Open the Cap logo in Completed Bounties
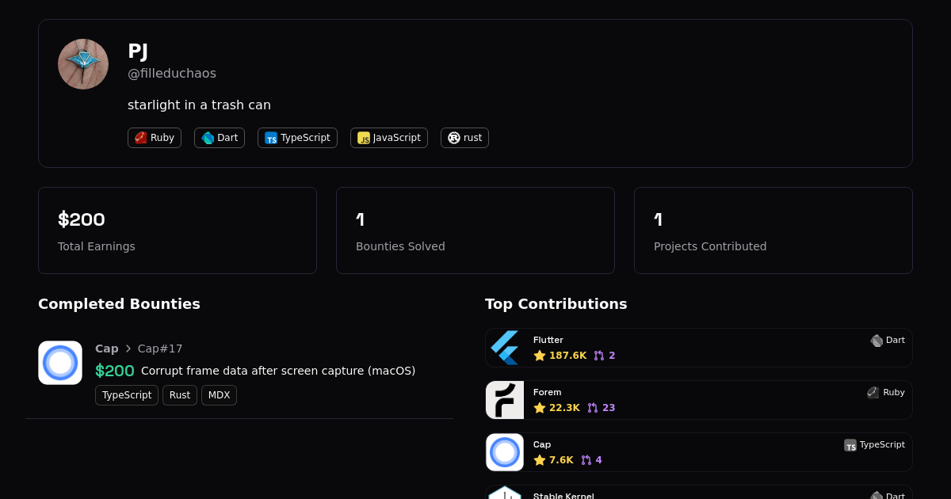Image resolution: width=951 pixels, height=499 pixels. coord(60,363)
